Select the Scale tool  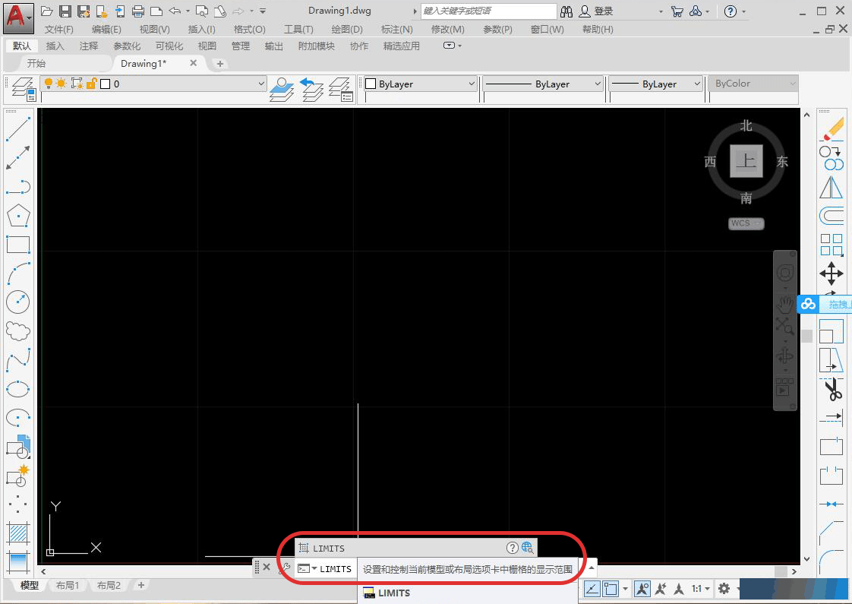pos(831,331)
